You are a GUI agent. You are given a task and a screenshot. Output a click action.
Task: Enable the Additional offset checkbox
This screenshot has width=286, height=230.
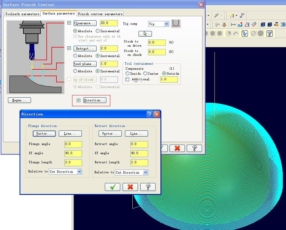pyautogui.click(x=127, y=79)
